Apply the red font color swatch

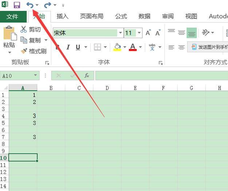click(x=133, y=47)
